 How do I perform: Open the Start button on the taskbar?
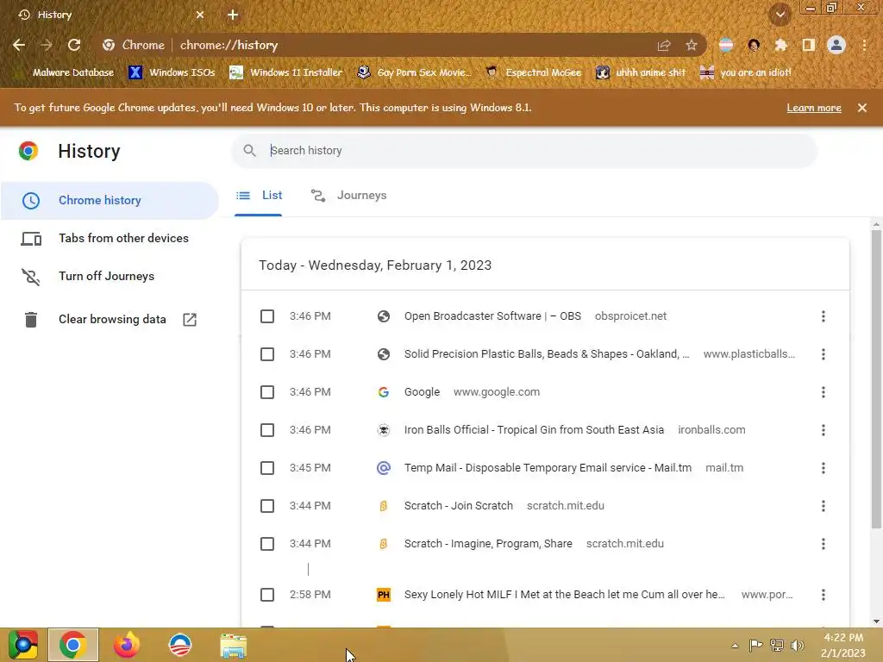pyautogui.click(x=23, y=645)
